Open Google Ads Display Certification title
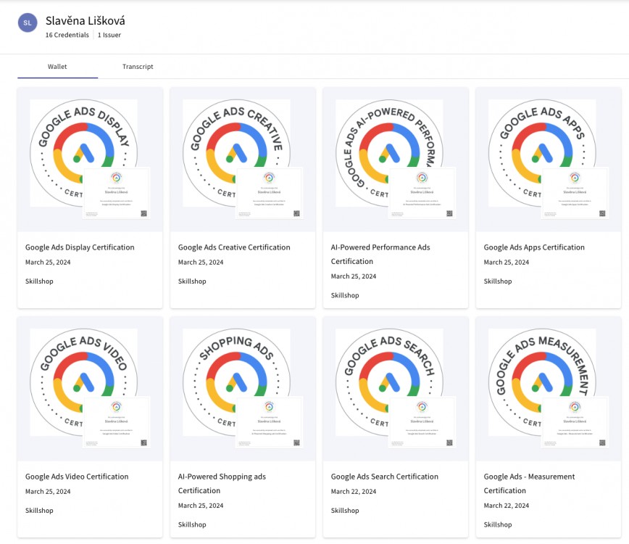The image size is (629, 544). (x=80, y=247)
